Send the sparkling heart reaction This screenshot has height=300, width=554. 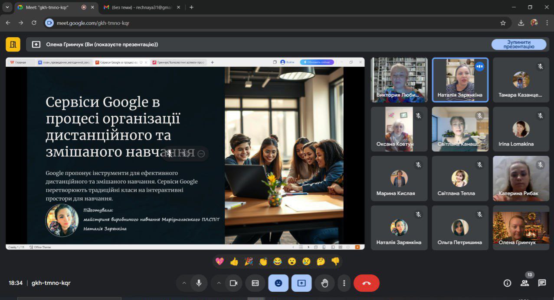click(220, 261)
